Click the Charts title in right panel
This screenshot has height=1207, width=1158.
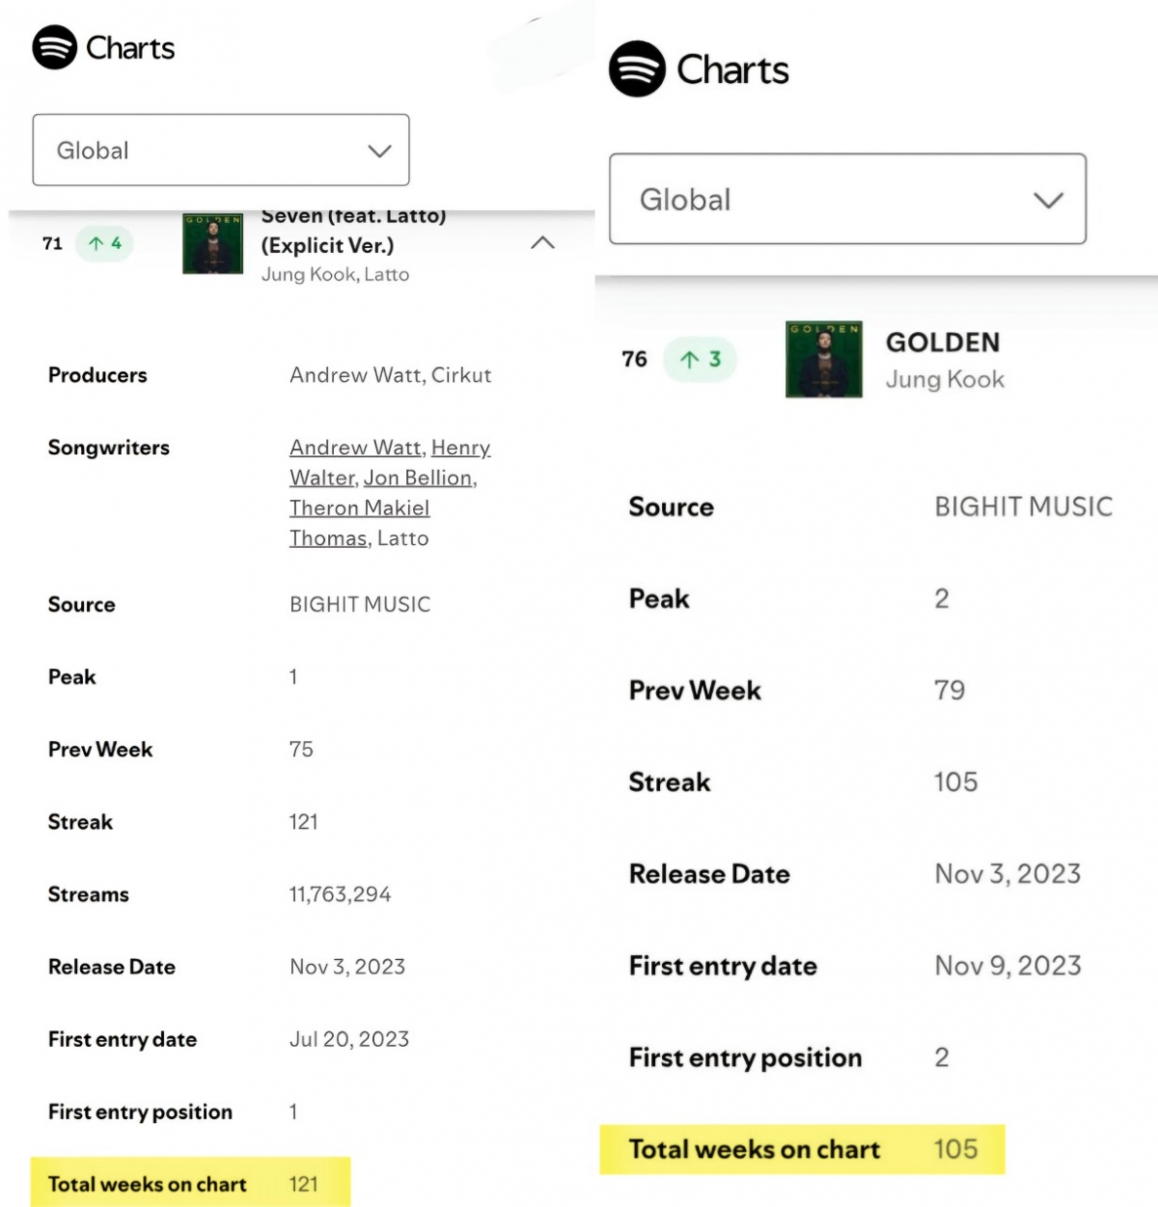pos(732,69)
